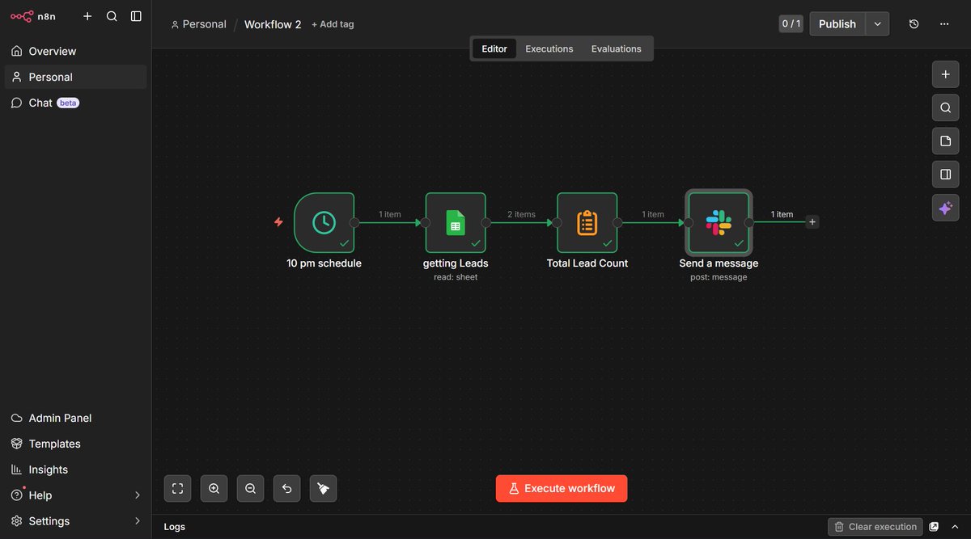Open the Logs panel

point(175,527)
